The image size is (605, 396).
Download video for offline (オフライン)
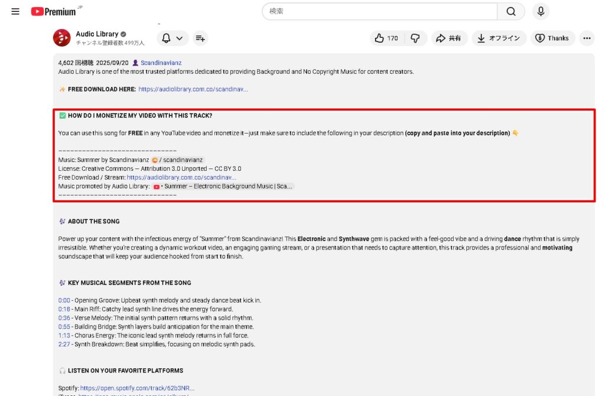click(499, 38)
